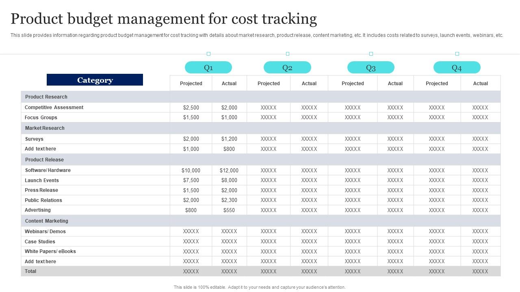
Task: Click the small square marker above Q4
Action: (x=457, y=54)
